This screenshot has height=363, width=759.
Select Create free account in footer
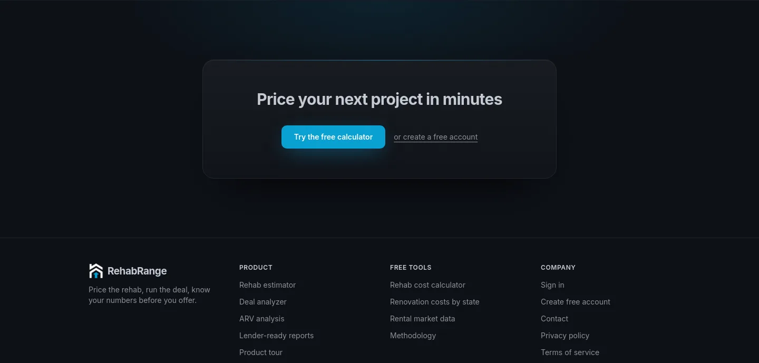[576, 302]
